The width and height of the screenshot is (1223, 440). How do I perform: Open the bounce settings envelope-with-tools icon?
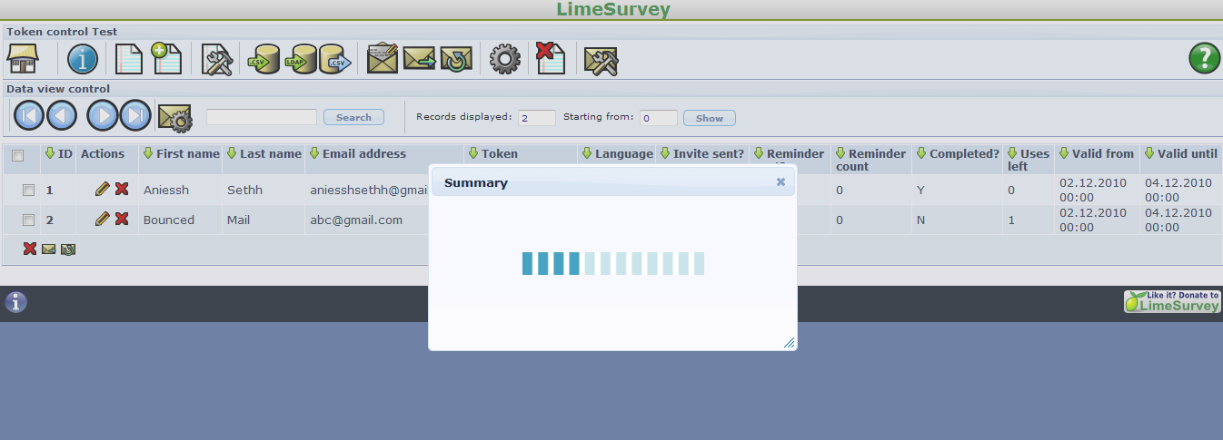(x=601, y=60)
